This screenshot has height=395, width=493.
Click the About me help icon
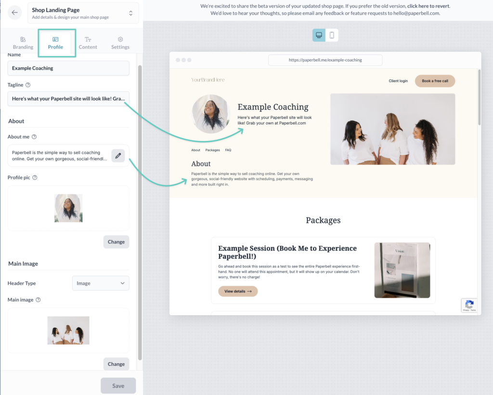(x=34, y=137)
